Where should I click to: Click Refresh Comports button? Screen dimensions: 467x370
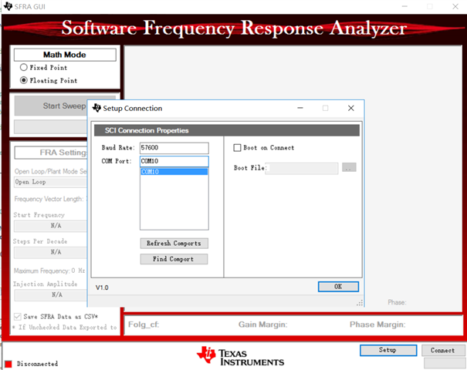click(x=174, y=244)
